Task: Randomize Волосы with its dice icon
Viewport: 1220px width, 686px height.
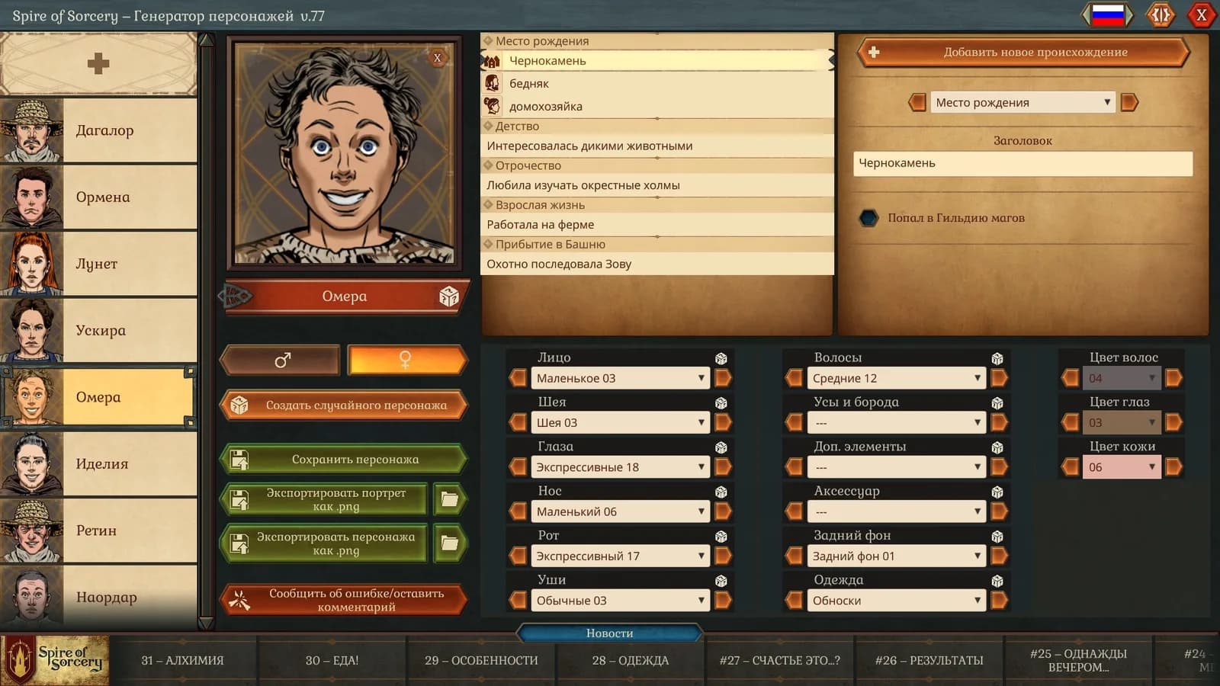Action: [997, 358]
